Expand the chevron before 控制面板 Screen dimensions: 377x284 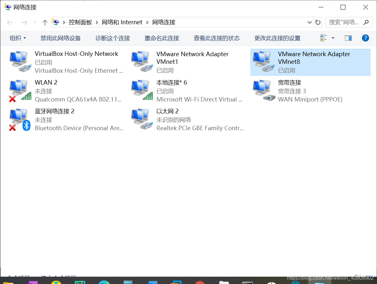64,22
